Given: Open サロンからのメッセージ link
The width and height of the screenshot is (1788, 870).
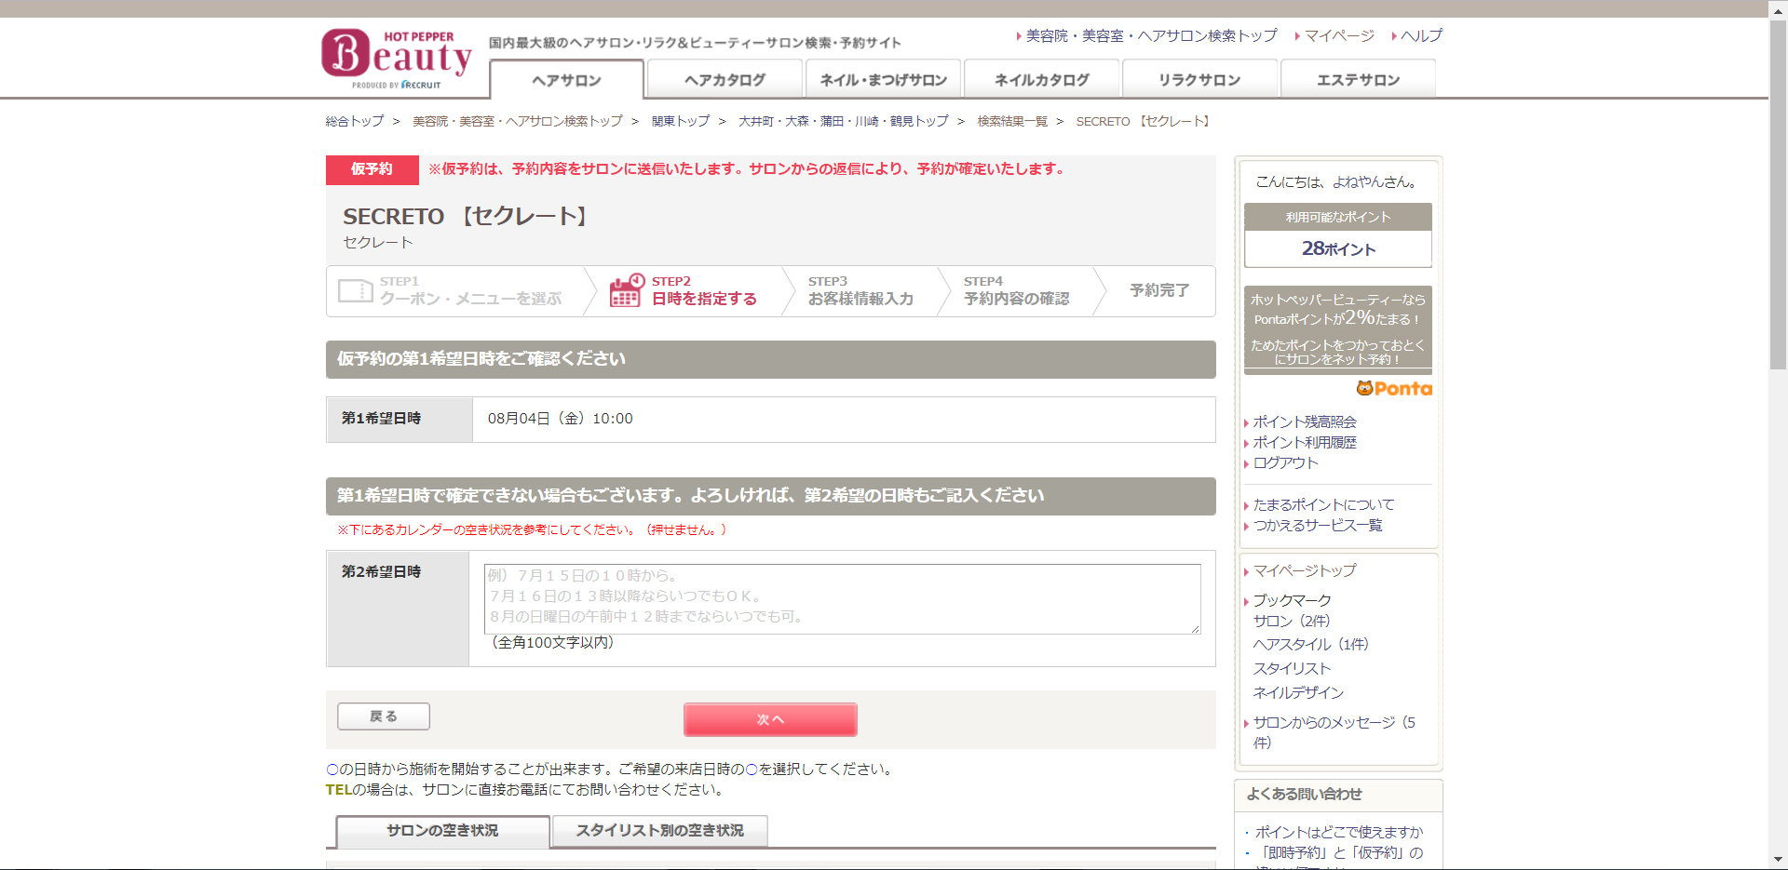Looking at the screenshot, I should coord(1334,731).
